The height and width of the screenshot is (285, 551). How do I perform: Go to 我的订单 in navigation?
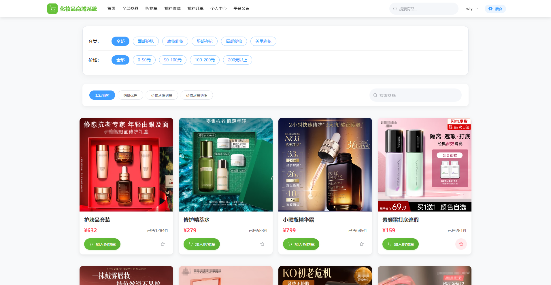[195, 8]
